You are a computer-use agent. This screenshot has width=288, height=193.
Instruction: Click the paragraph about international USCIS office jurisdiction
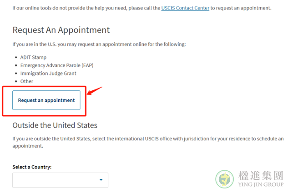148,142
